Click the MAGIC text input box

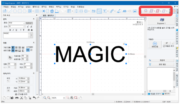17,35
